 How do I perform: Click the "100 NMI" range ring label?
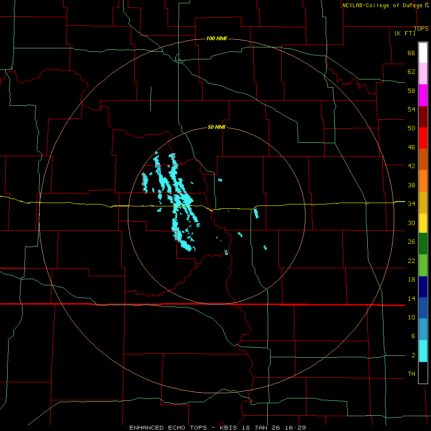click(216, 38)
